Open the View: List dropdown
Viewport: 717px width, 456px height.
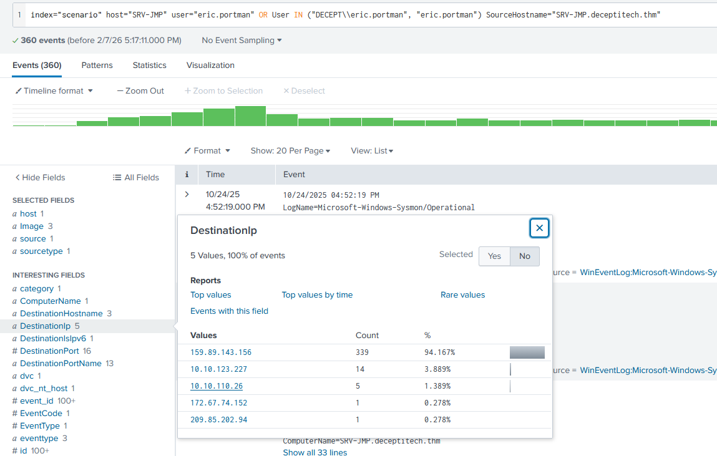(x=372, y=151)
